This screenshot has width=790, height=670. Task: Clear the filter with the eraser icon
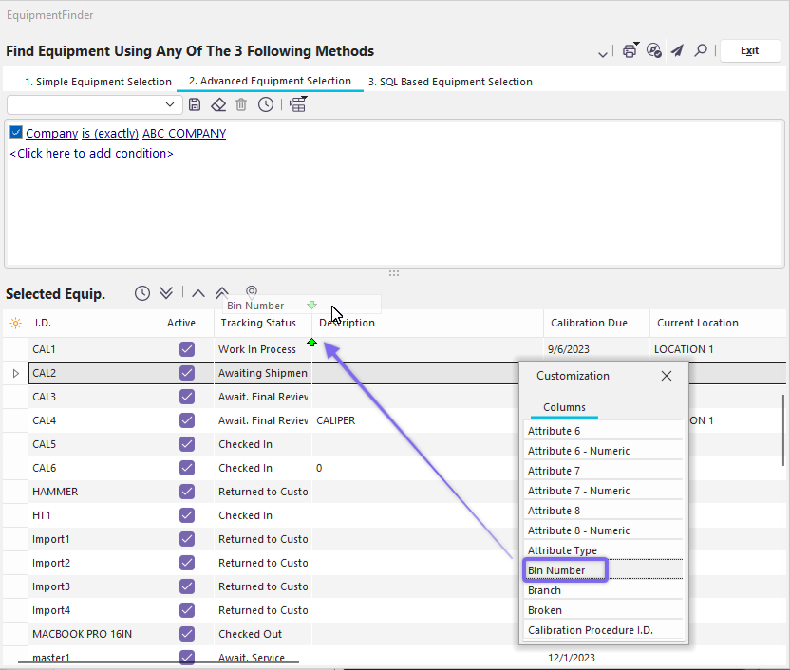click(218, 104)
